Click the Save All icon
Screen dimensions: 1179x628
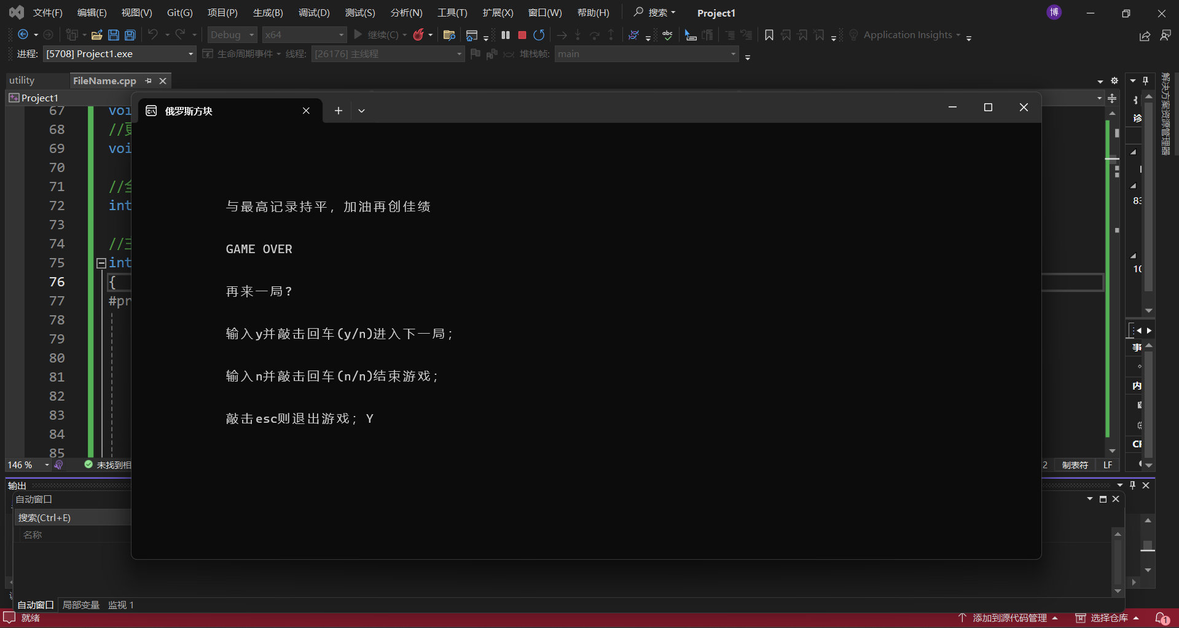pos(130,35)
